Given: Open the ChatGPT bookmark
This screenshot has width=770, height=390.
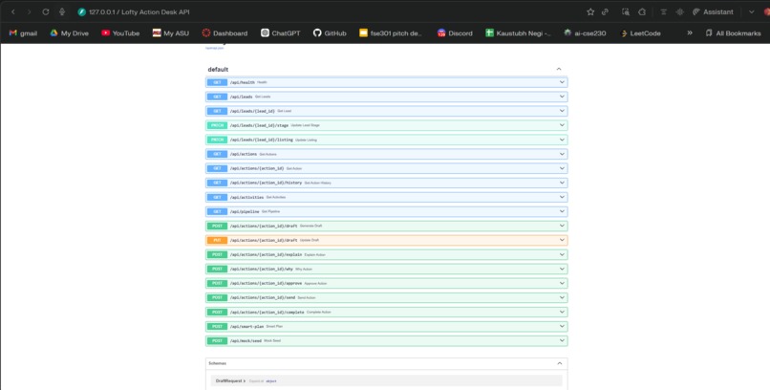Looking at the screenshot, I should [281, 32].
